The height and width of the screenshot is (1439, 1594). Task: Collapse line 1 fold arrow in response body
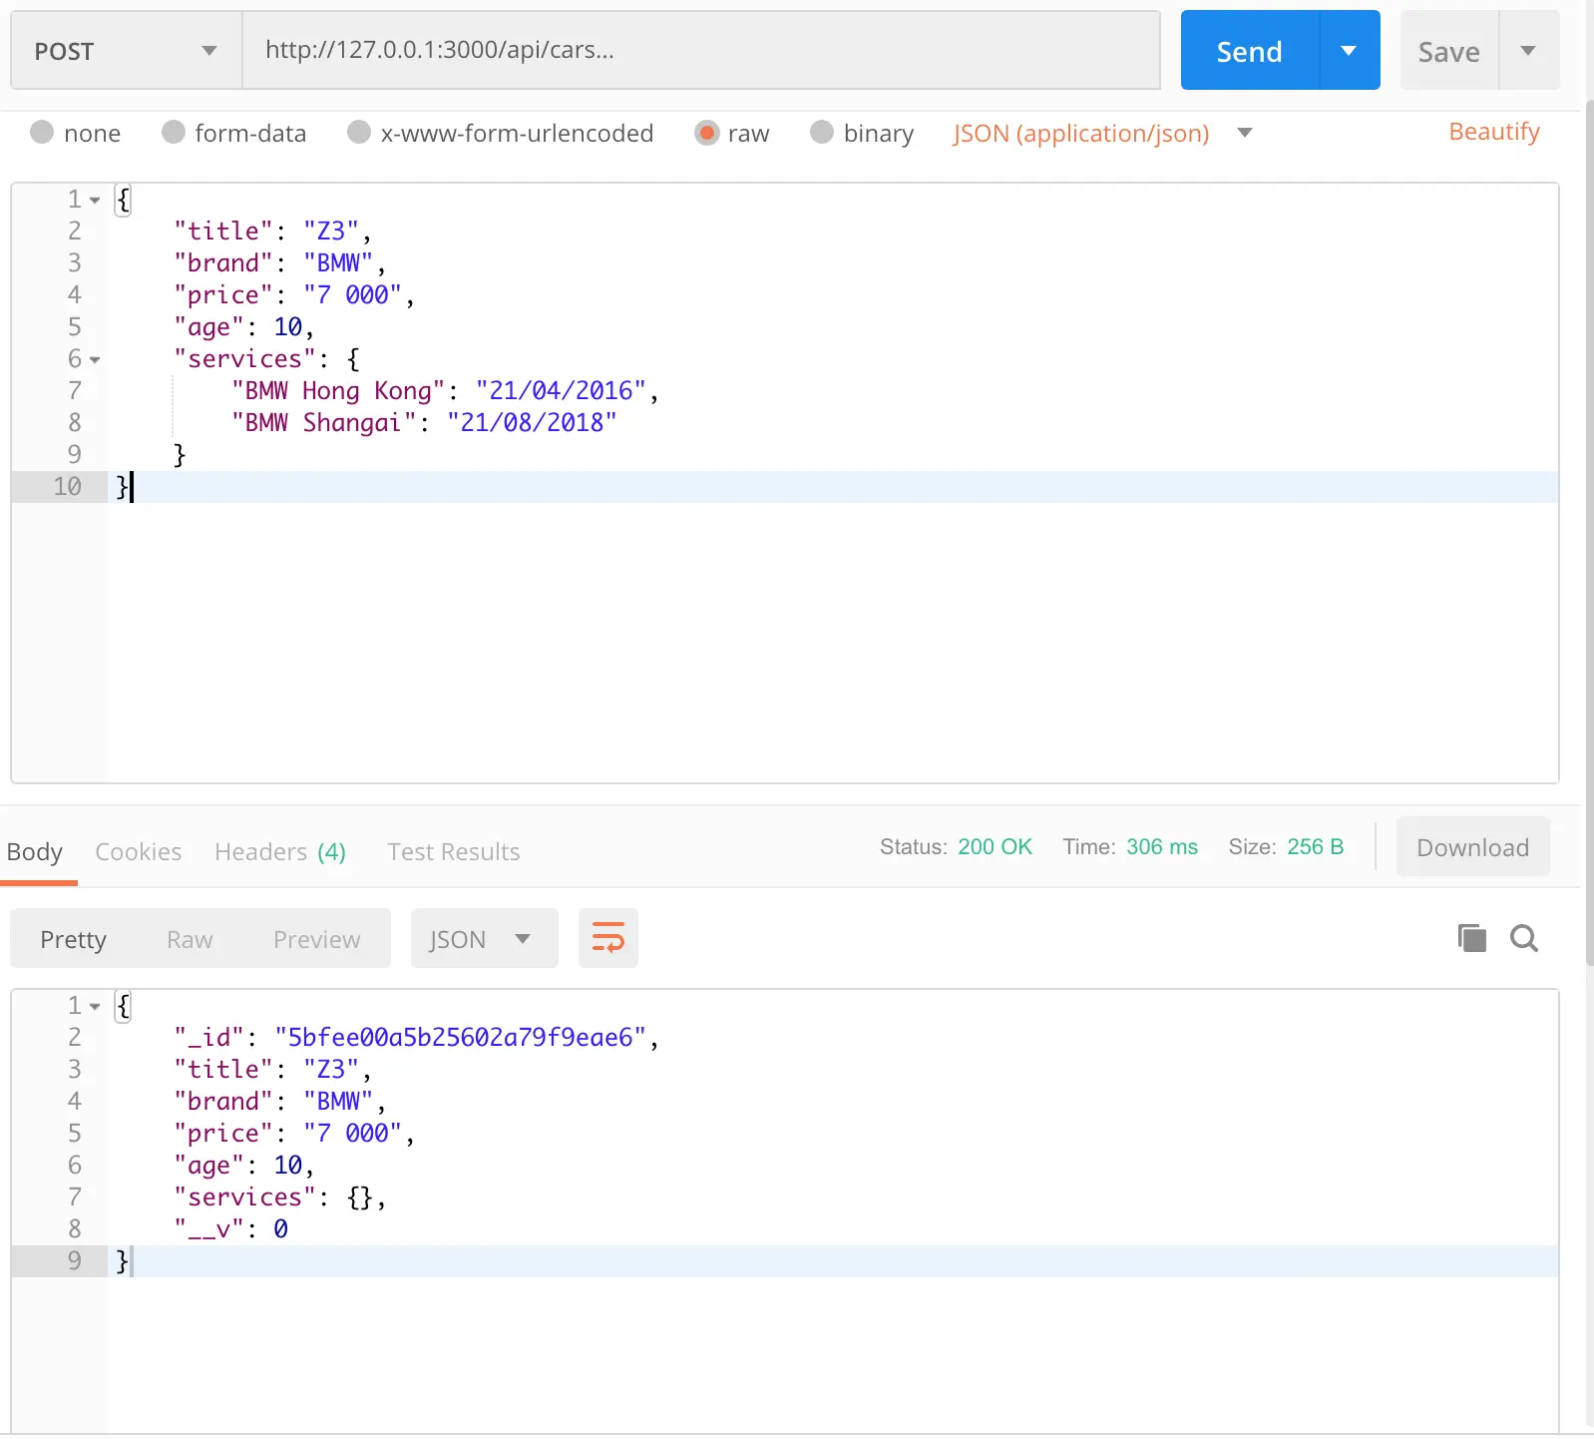pyautogui.click(x=95, y=1007)
